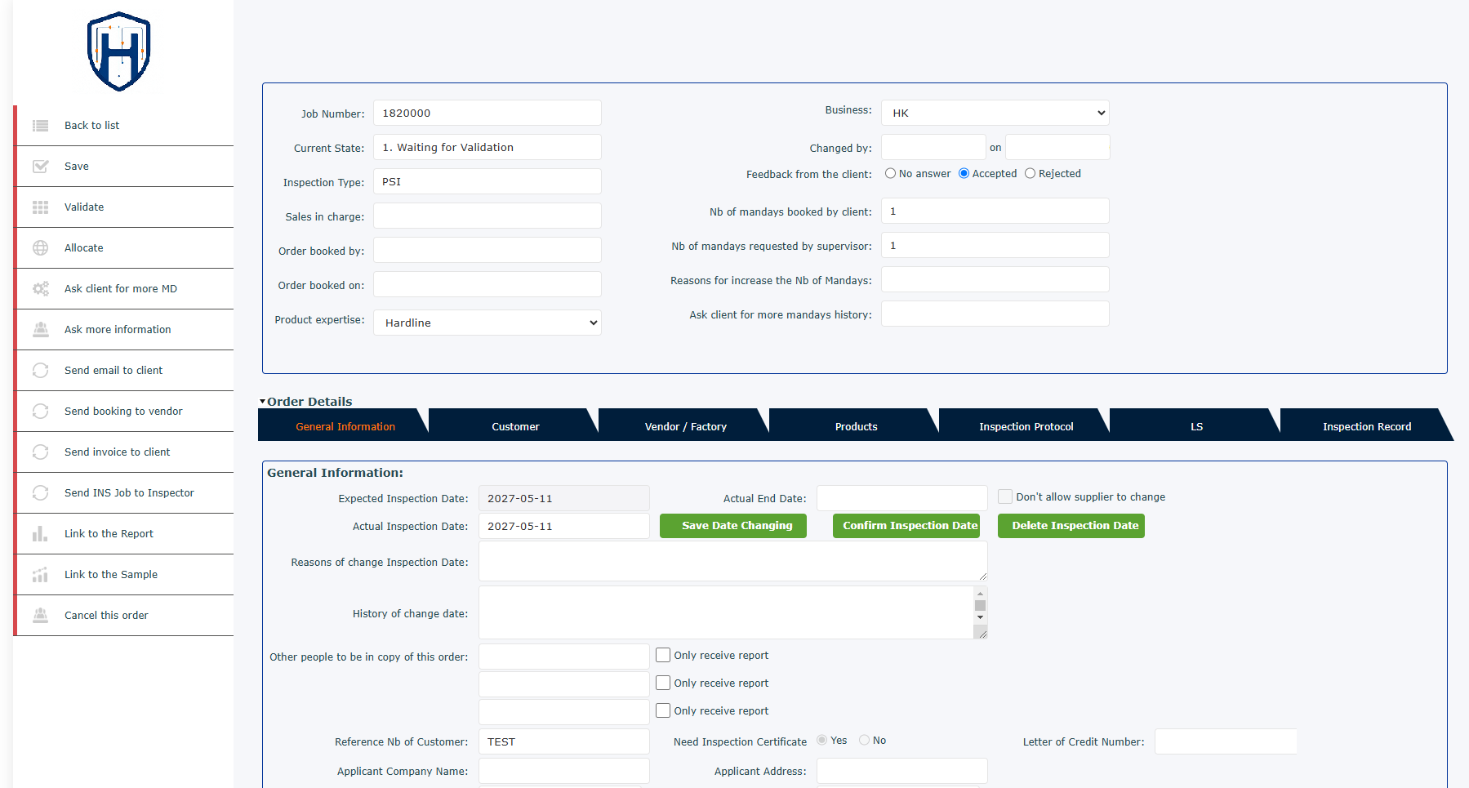Image resolution: width=1469 pixels, height=788 pixels.
Task: Click the refresh icon beside Send invoice to client
Action: coord(40,452)
